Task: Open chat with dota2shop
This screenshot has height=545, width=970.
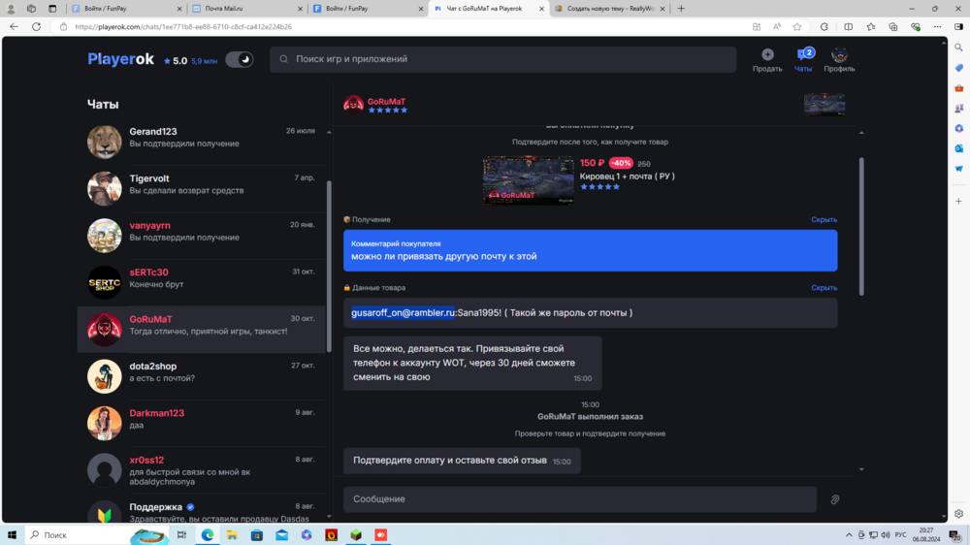Action: pyautogui.click(x=201, y=376)
